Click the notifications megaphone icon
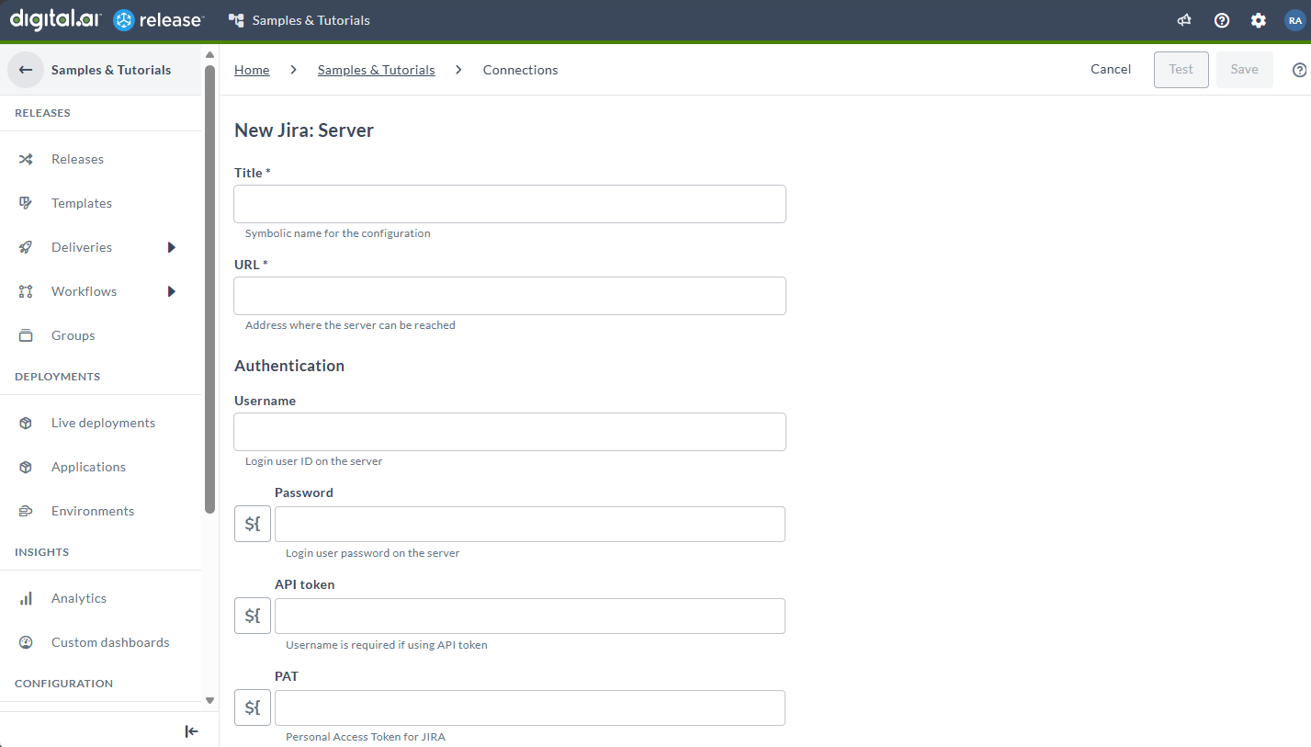1311x747 pixels. click(x=1183, y=19)
